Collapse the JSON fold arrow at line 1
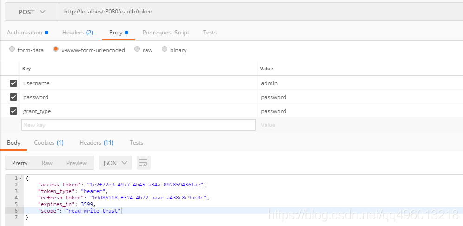The height and width of the screenshot is (226, 463). click(20, 179)
